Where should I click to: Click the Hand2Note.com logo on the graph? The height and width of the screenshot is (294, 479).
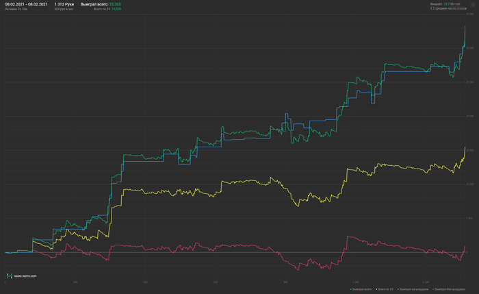[22, 276]
